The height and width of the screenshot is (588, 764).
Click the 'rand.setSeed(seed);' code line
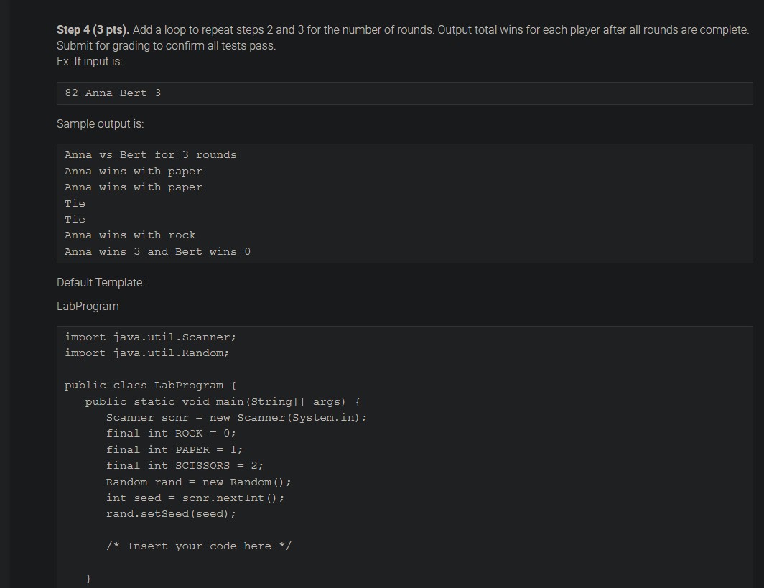(x=171, y=514)
